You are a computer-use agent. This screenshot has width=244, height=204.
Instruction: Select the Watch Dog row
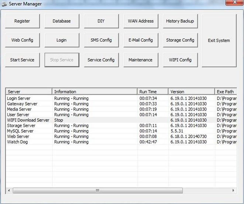pyautogui.click(x=121, y=142)
